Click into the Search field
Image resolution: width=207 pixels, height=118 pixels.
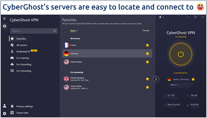tap(31, 31)
